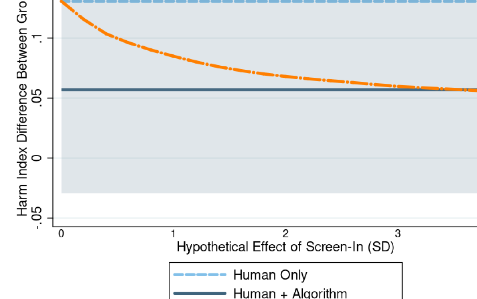Click the light blue dashed line at top

click(x=245, y=1)
